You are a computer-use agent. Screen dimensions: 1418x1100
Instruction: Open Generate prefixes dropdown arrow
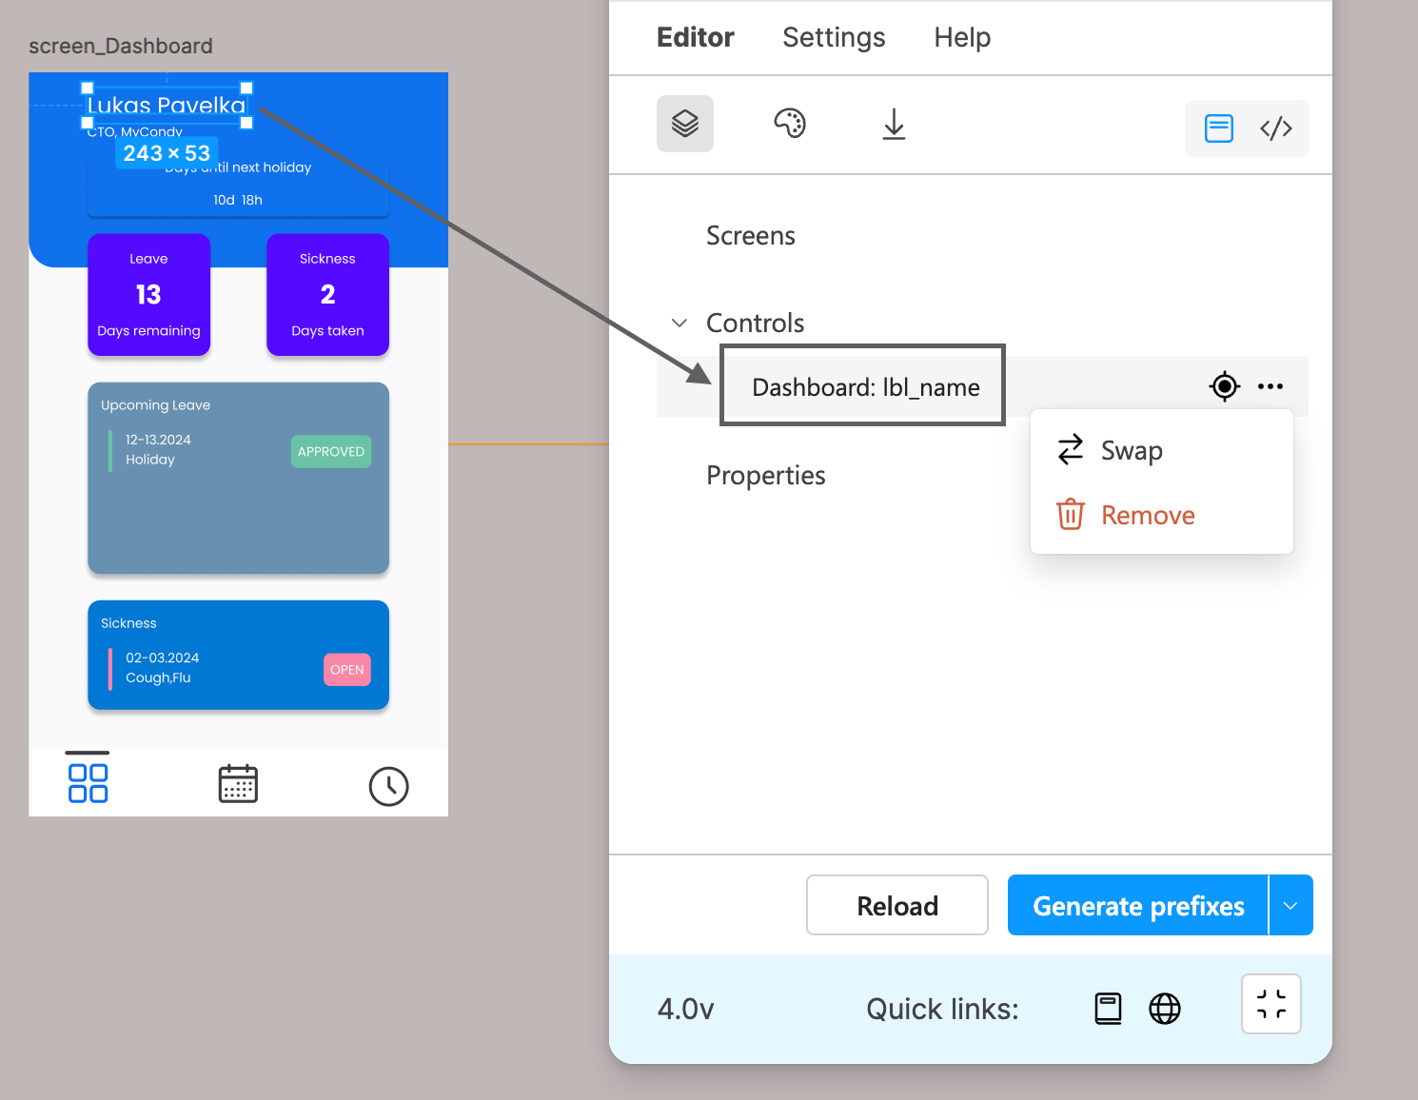coord(1290,905)
